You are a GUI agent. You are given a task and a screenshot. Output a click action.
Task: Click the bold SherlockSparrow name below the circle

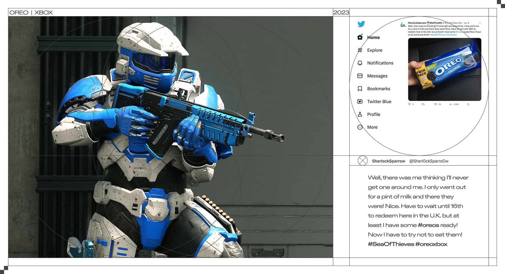point(389,161)
